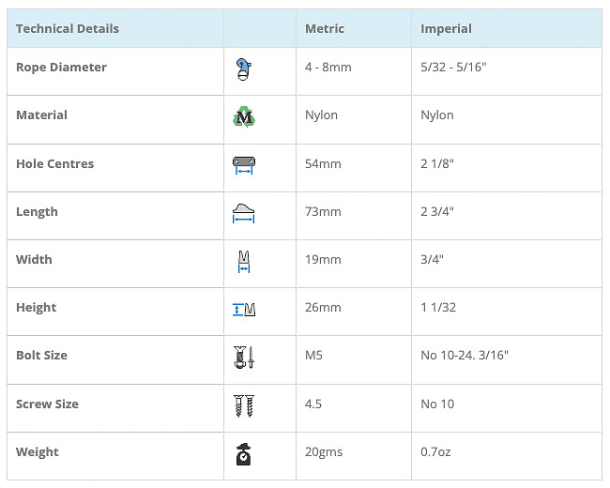Click the screw size icon
610x488 pixels.
(244, 405)
